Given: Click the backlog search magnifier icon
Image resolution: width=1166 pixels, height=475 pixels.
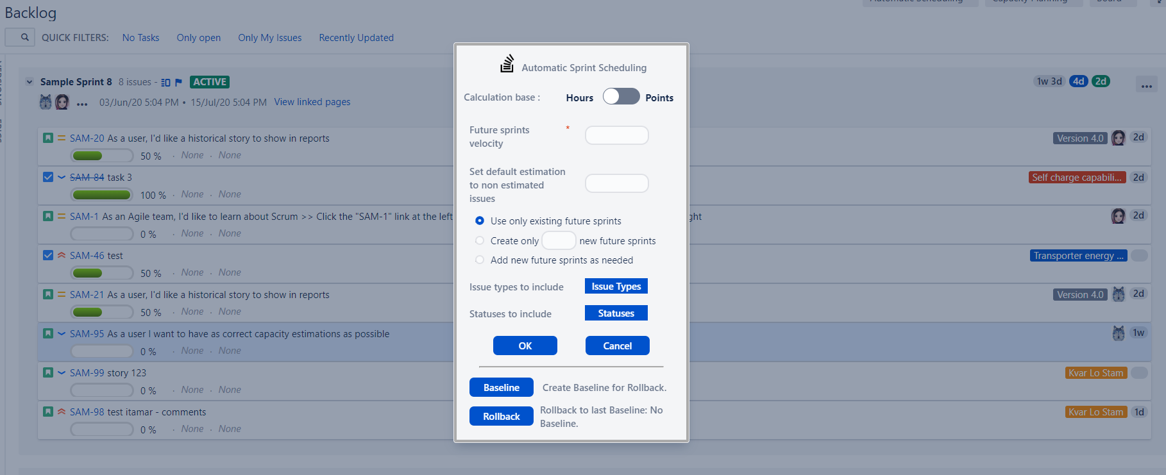Looking at the screenshot, I should 24,37.
